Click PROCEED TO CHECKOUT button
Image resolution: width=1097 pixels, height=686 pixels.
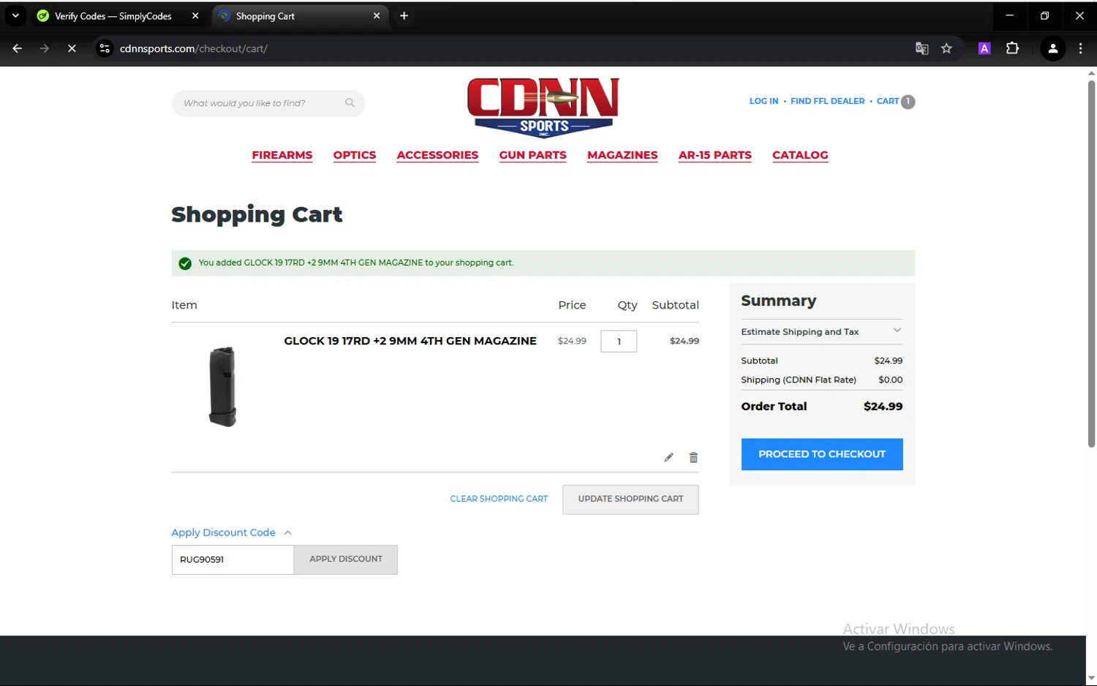coord(821,454)
